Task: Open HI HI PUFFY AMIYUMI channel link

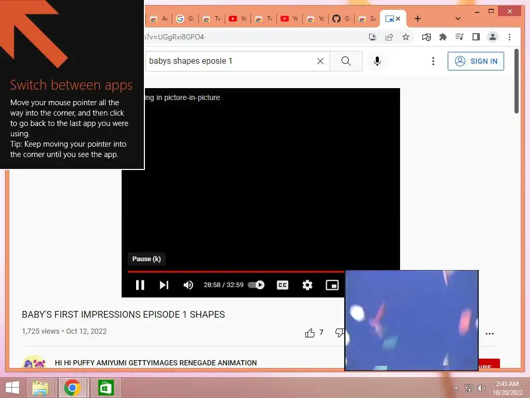Action: click(156, 363)
